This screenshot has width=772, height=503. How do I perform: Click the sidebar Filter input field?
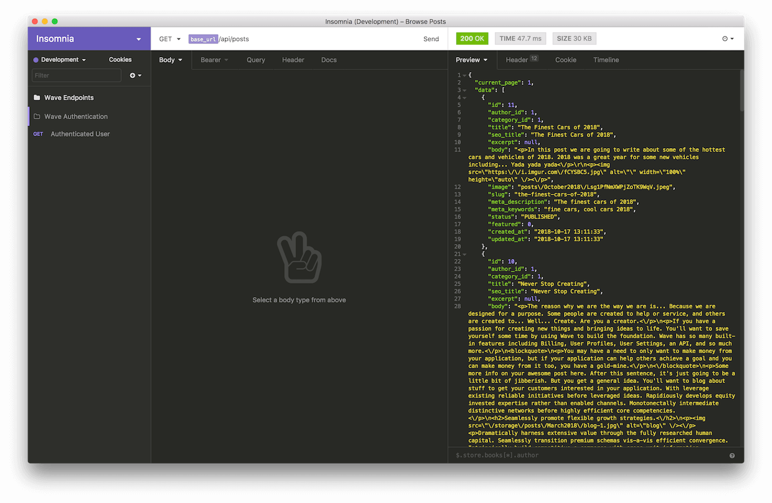pos(76,75)
